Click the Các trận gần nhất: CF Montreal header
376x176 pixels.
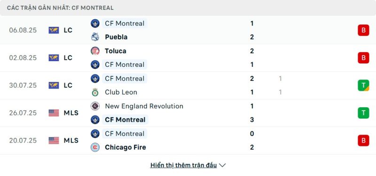pyautogui.click(x=60, y=8)
